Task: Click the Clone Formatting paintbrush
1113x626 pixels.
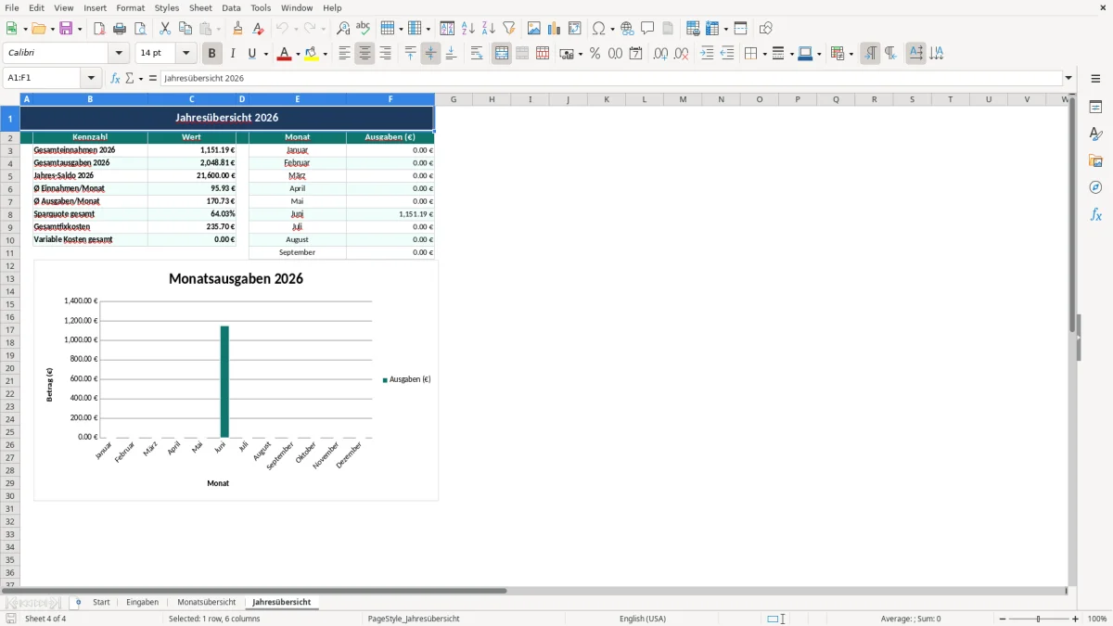Action: (x=238, y=29)
